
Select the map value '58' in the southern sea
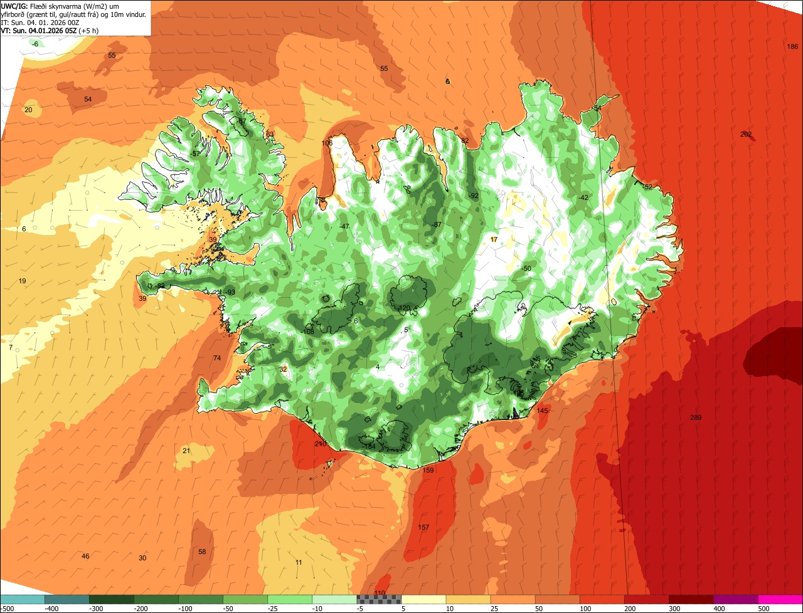pyautogui.click(x=202, y=552)
